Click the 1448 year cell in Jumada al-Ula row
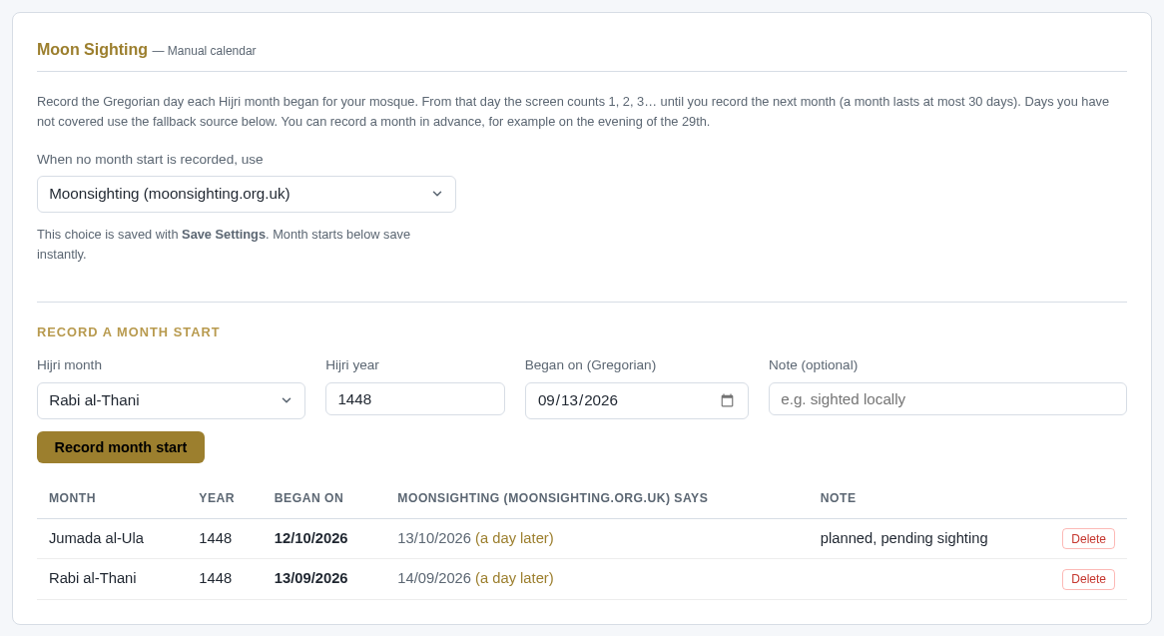Image resolution: width=1164 pixels, height=636 pixels. coord(216,539)
